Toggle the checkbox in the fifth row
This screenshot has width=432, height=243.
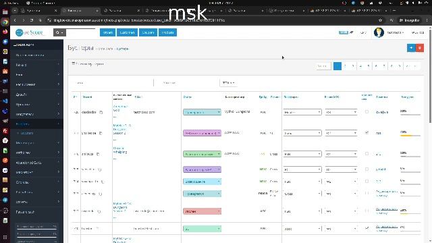[x=367, y=182]
